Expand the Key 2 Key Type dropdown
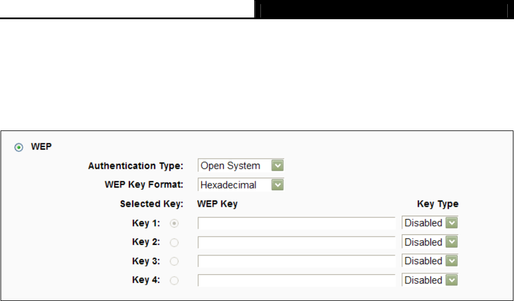Screen dimensions: 514x301 click(430, 242)
